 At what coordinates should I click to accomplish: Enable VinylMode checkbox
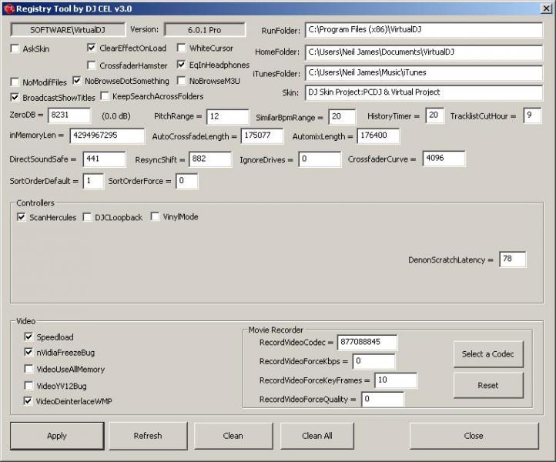point(155,217)
